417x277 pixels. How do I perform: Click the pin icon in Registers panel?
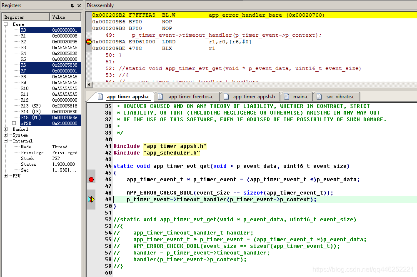point(72,5)
